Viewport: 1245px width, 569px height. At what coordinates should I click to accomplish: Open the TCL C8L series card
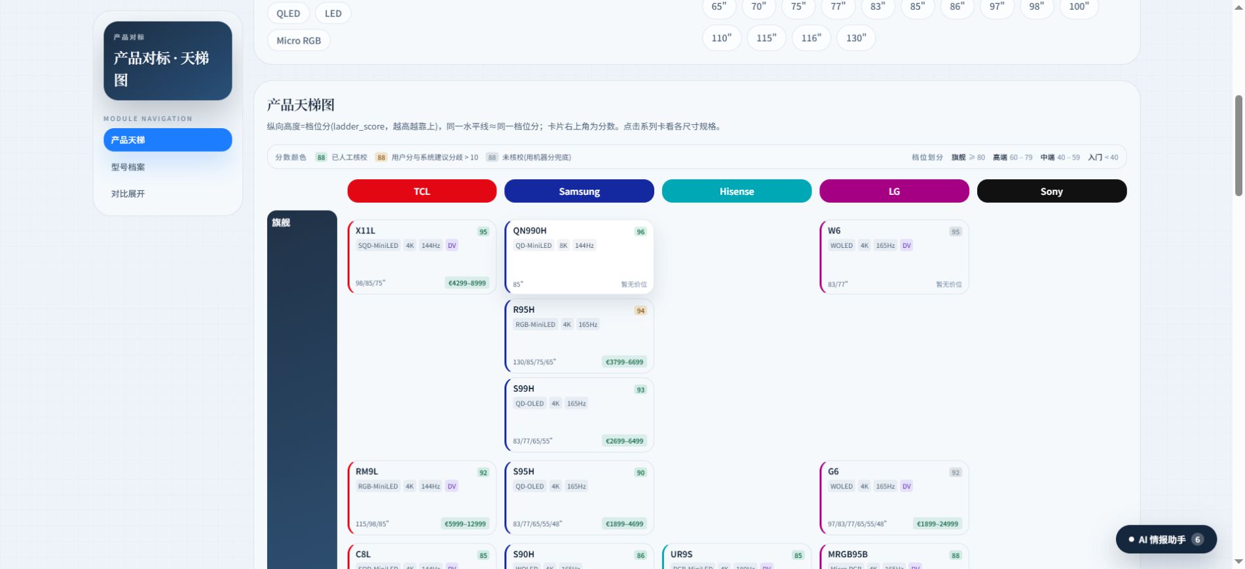(422, 557)
